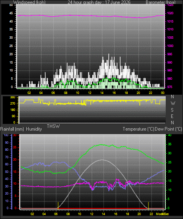Click the E compass label on direction graph
The height and width of the screenshot is (219, 183).
coord(172,116)
